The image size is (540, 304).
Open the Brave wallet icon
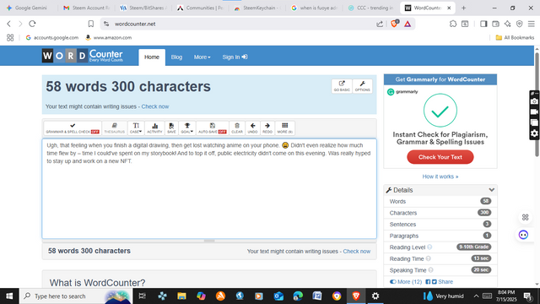(495, 24)
